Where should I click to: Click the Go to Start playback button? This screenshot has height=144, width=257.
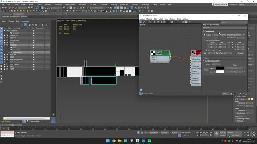click(198, 132)
